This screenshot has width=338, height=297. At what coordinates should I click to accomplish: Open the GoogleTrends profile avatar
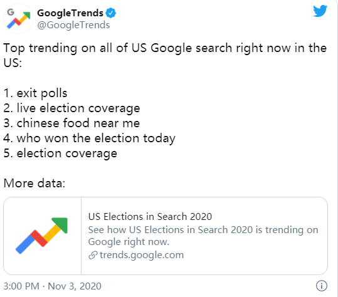(19, 19)
